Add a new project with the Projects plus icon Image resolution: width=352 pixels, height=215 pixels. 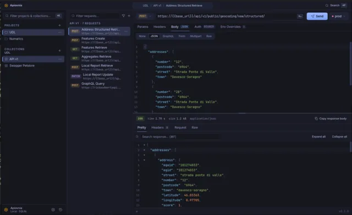(x=59, y=25)
